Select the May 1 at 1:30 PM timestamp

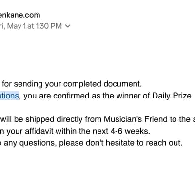[x=31, y=26]
